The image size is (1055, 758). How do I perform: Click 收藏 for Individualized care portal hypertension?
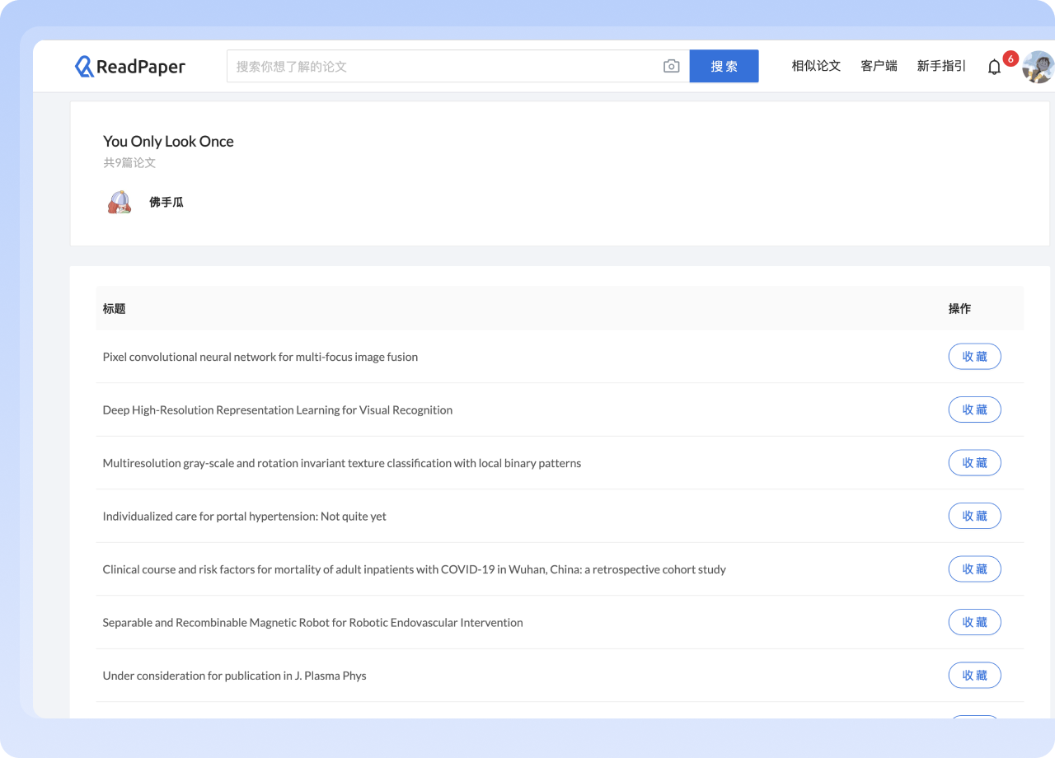point(974,516)
